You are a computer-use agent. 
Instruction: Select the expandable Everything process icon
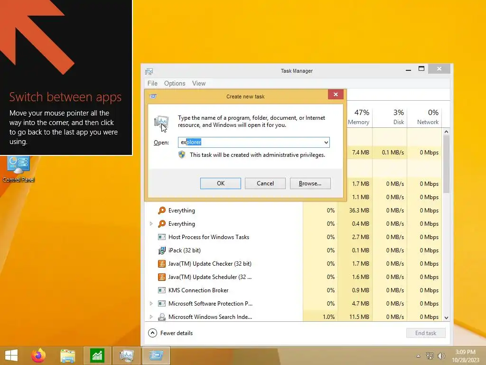tap(161, 224)
